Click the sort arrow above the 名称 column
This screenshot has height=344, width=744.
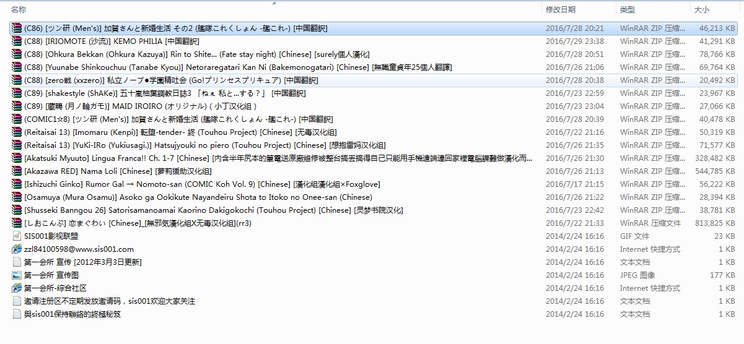[273, 4]
